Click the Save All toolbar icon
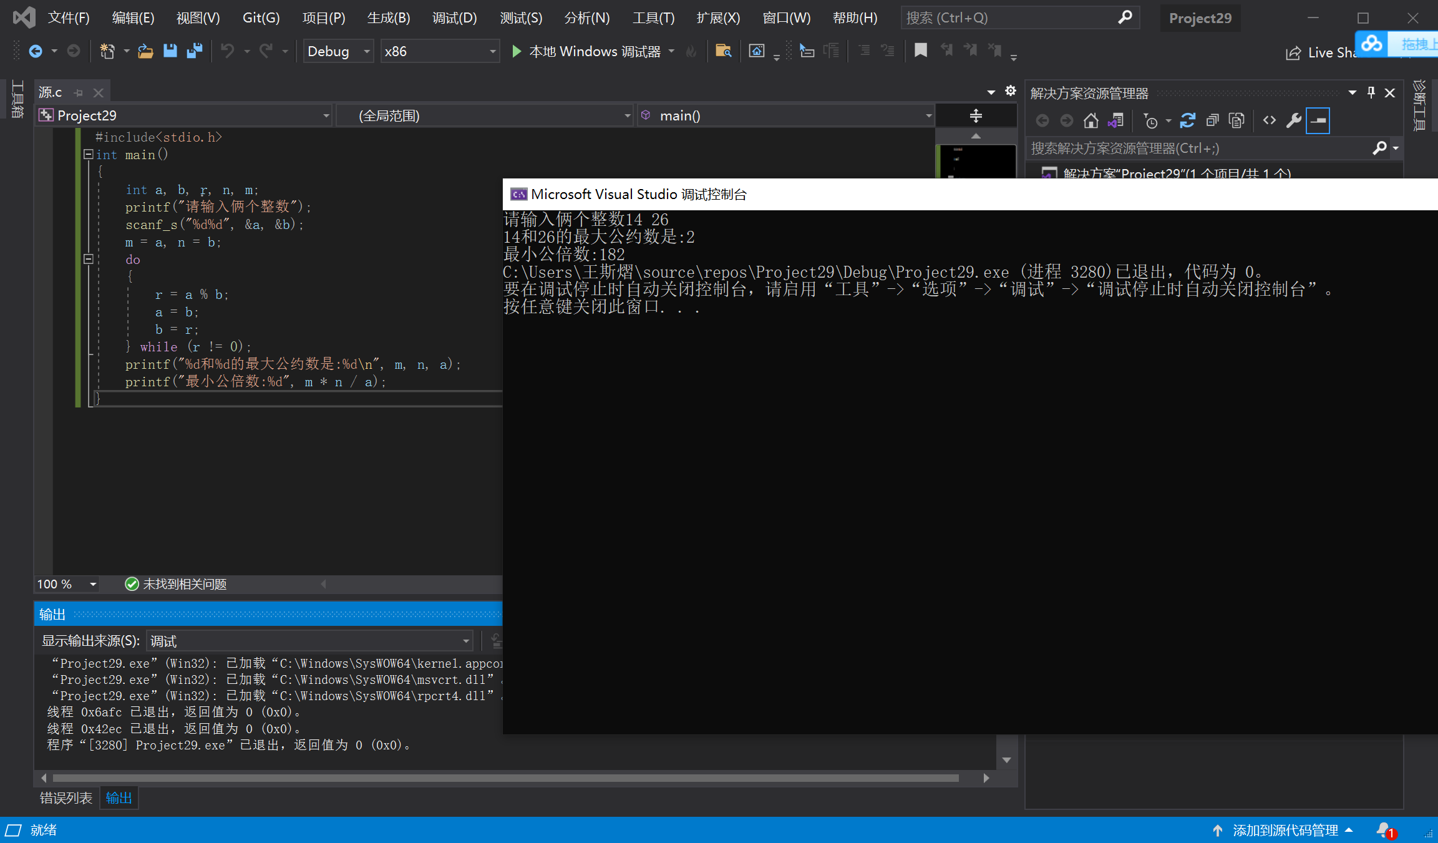This screenshot has width=1438, height=843. 195,51
